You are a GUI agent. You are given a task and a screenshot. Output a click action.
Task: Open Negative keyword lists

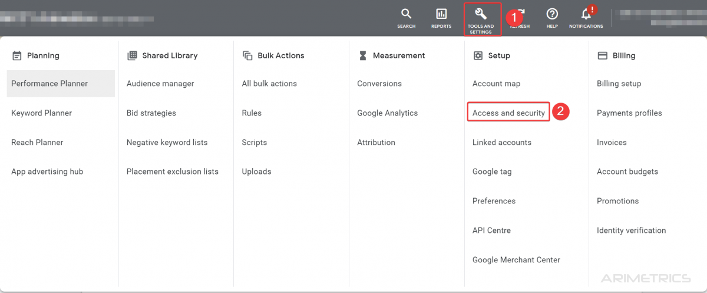tap(167, 143)
